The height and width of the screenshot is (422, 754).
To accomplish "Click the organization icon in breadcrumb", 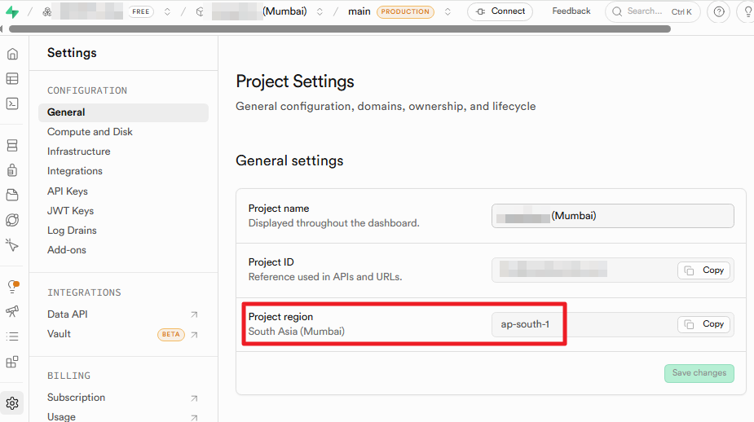I will pyautogui.click(x=47, y=11).
